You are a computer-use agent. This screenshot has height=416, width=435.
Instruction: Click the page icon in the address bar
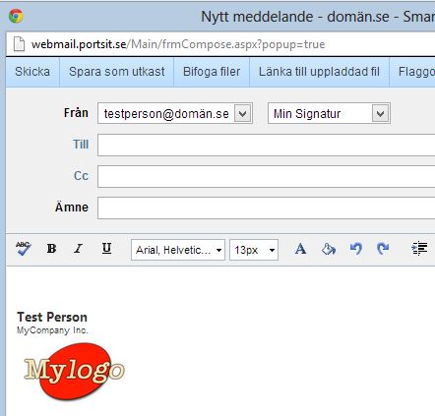tap(19, 44)
